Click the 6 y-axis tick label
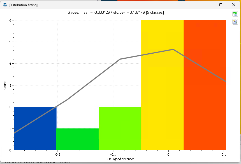The height and width of the screenshot is (164, 241). point(10,20)
